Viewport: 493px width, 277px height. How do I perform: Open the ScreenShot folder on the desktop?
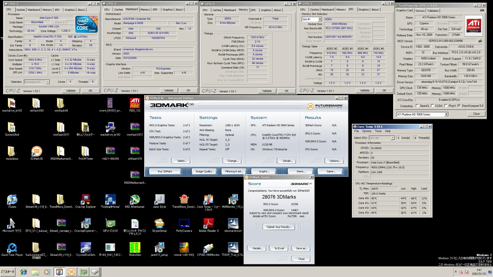coord(12,127)
